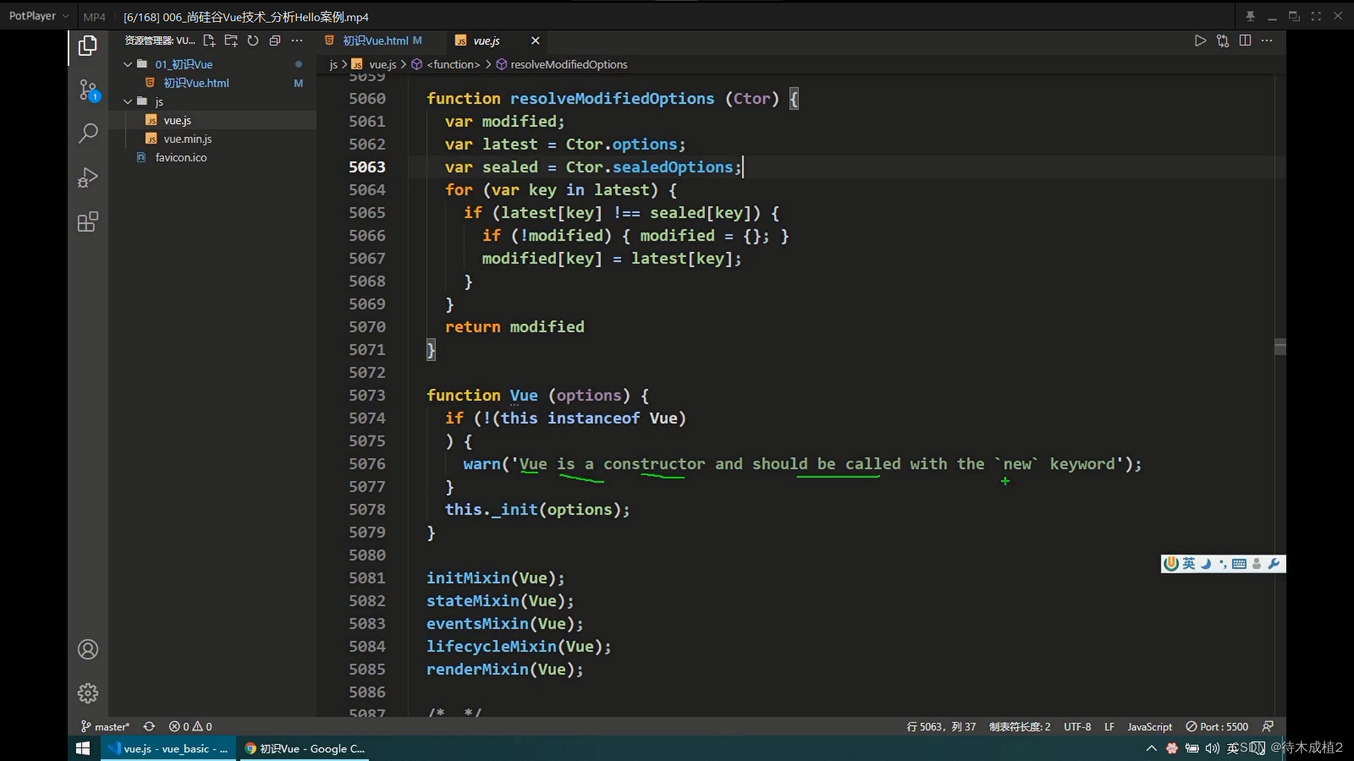Click return modified statement
The image size is (1354, 761).
(514, 327)
